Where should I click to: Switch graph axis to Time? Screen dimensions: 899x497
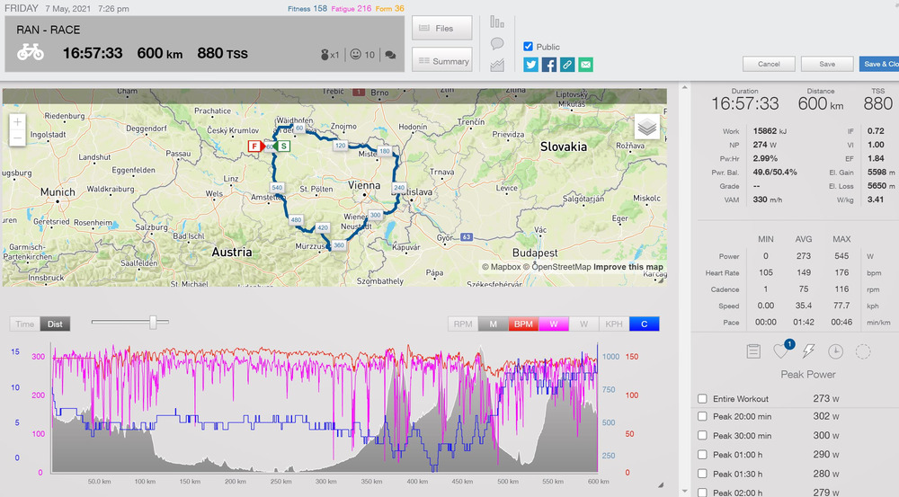tap(25, 324)
